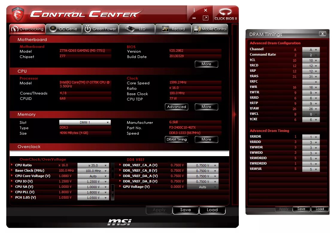Screen dimensions: 334x233
Task: Click the detach window arrow icon
Action: [x=206, y=18]
